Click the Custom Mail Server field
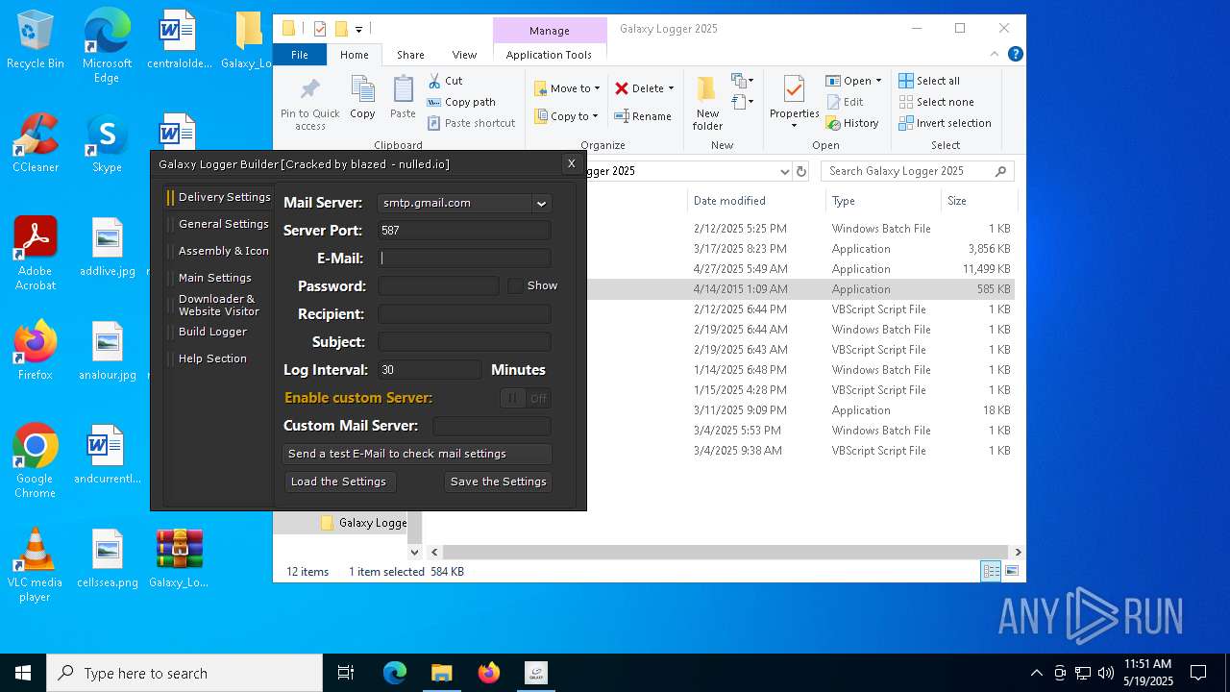 492,426
